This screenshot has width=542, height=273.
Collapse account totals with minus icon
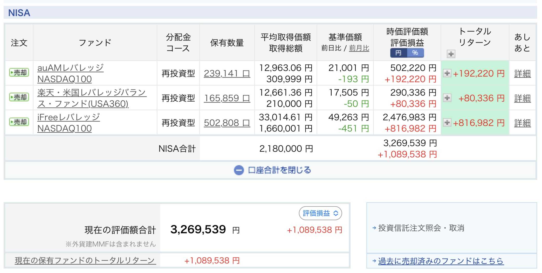(239, 170)
